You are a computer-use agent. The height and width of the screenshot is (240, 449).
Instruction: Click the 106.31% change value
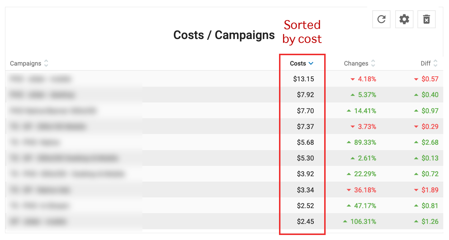pos(363,221)
